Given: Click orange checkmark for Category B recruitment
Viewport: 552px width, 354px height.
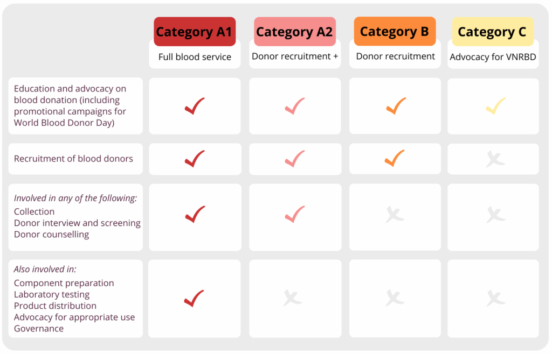Looking at the screenshot, I should pos(395,158).
